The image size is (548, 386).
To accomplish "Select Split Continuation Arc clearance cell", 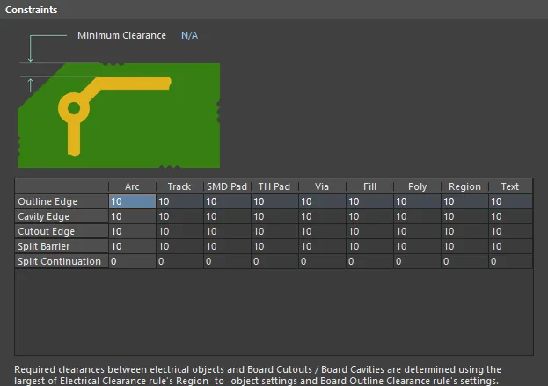I will tap(132, 262).
